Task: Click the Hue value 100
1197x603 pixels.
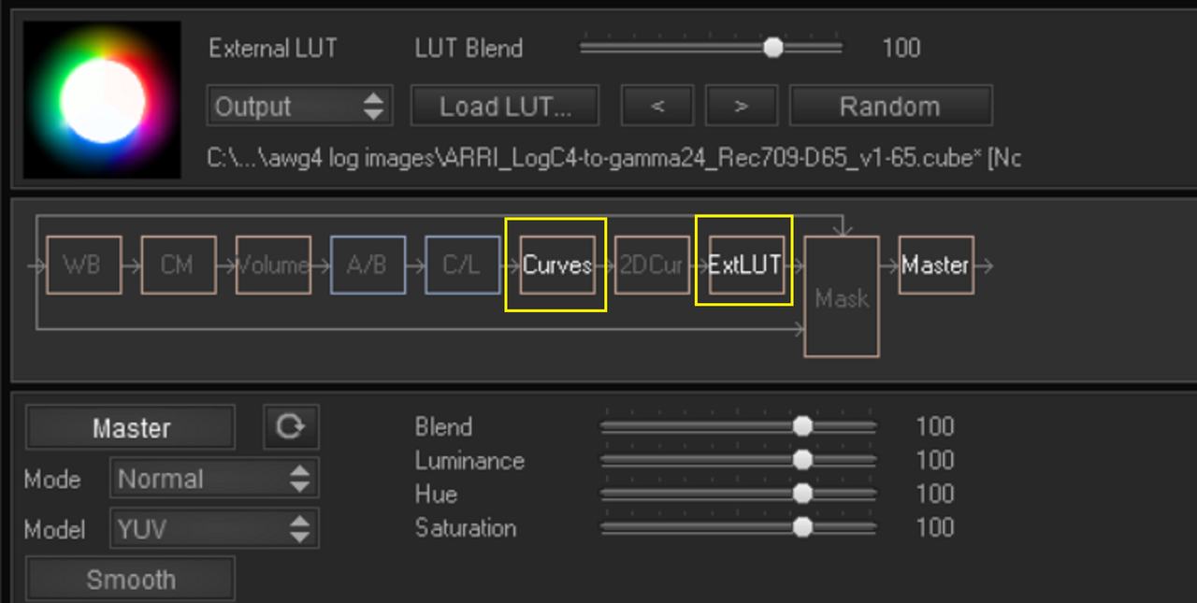Action: click(x=935, y=494)
